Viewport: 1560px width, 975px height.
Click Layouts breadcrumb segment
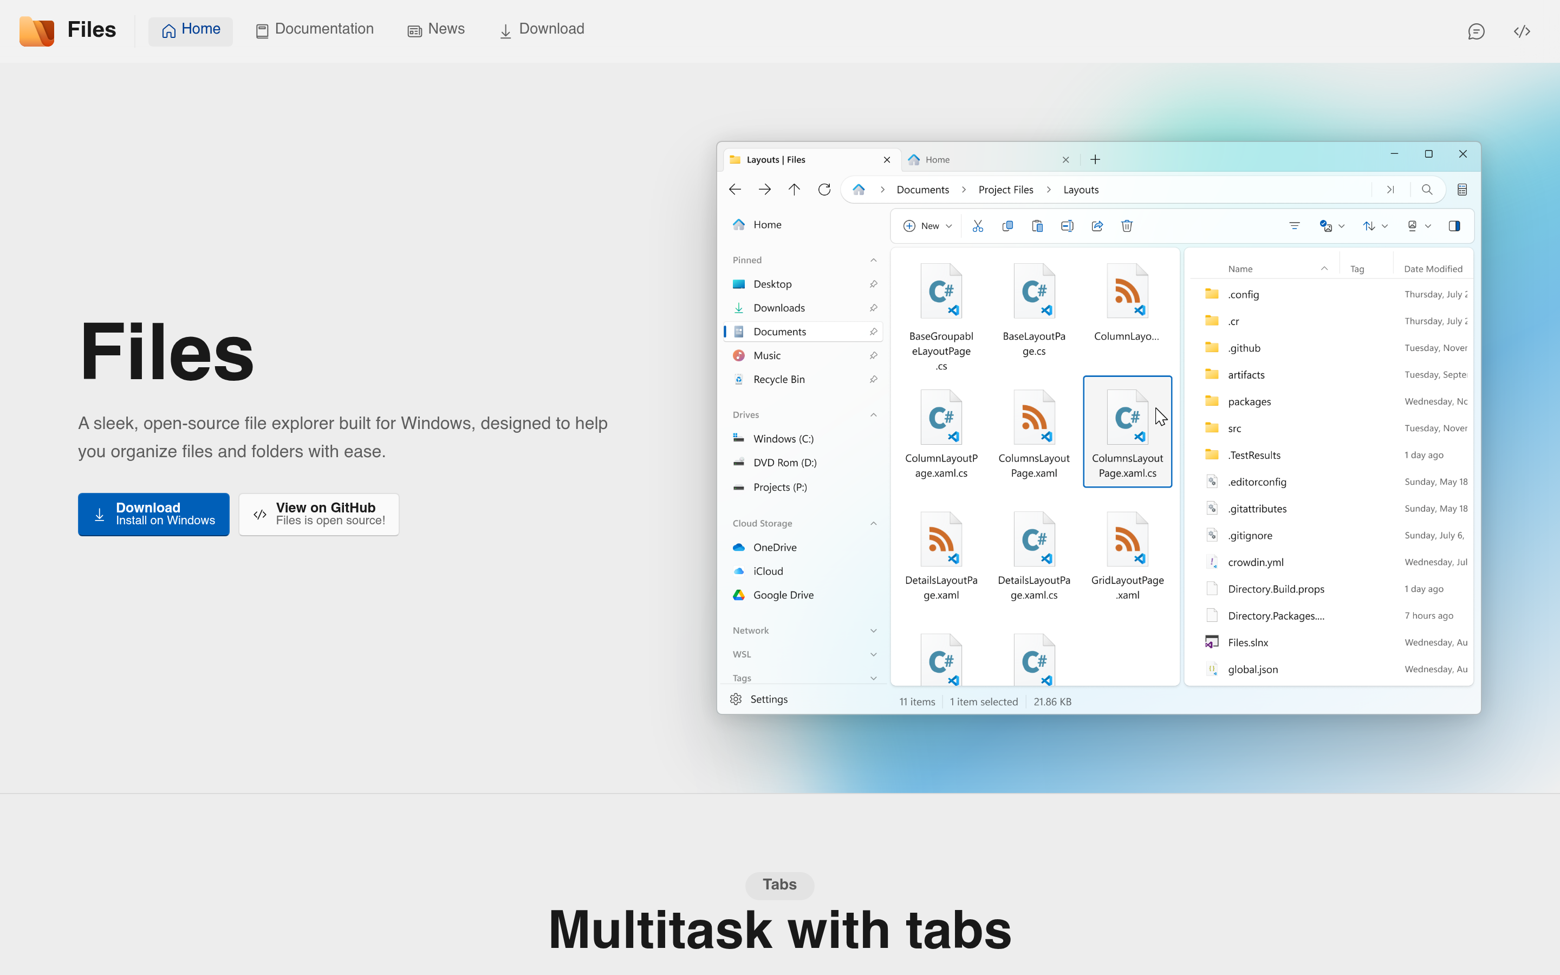1081,190
